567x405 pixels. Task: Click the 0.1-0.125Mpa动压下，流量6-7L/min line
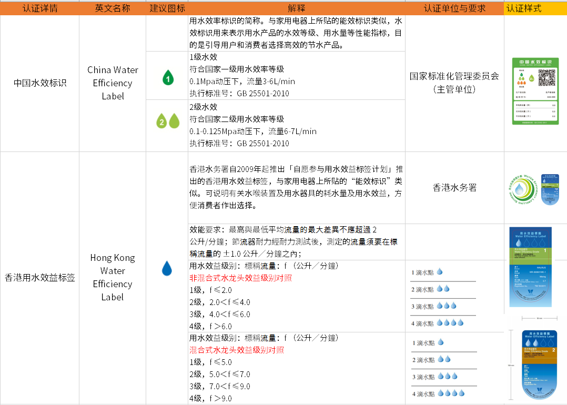(253, 131)
